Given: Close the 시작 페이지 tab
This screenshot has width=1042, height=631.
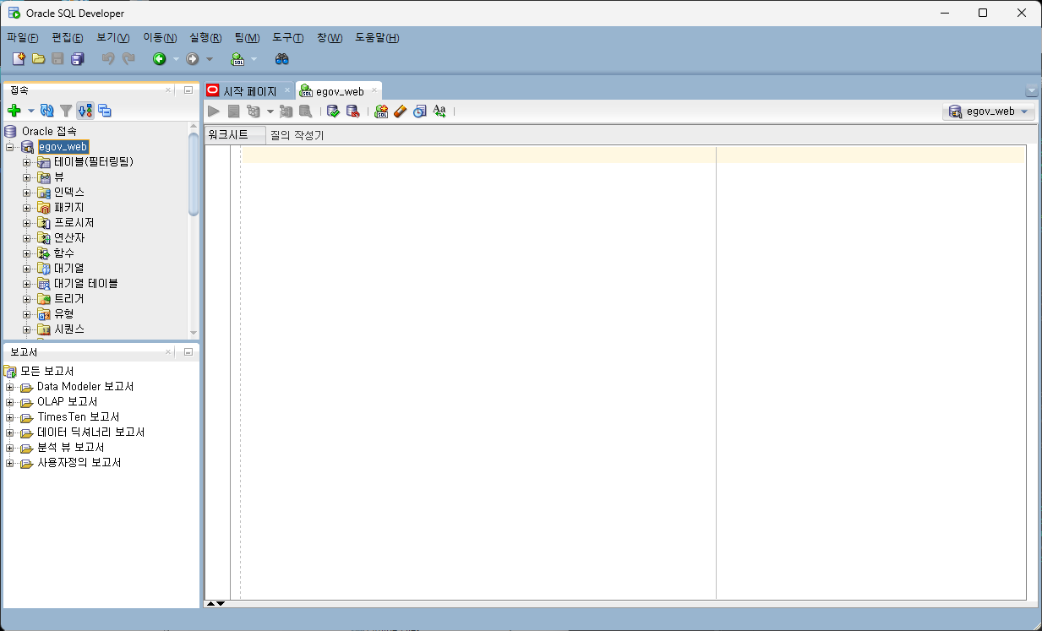Looking at the screenshot, I should click(x=287, y=90).
